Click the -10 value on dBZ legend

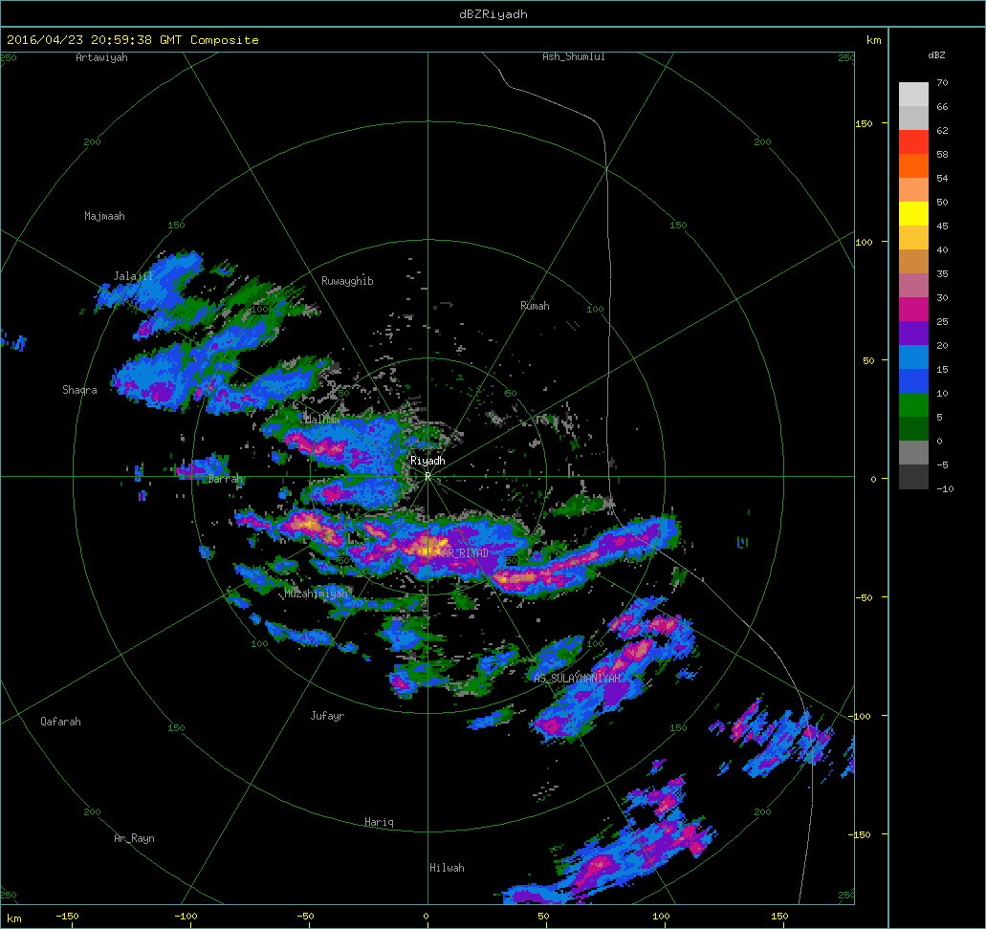click(945, 488)
